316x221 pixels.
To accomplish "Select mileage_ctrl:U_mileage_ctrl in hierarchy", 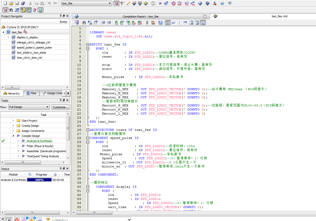I will tap(34, 42).
